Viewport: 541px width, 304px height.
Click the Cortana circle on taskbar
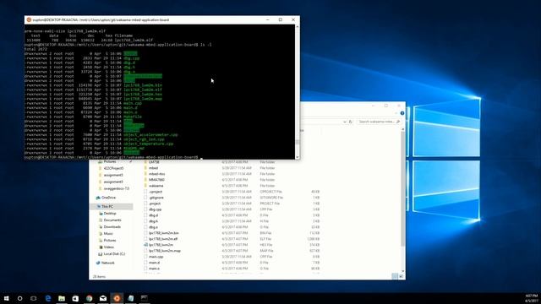pos(19,298)
